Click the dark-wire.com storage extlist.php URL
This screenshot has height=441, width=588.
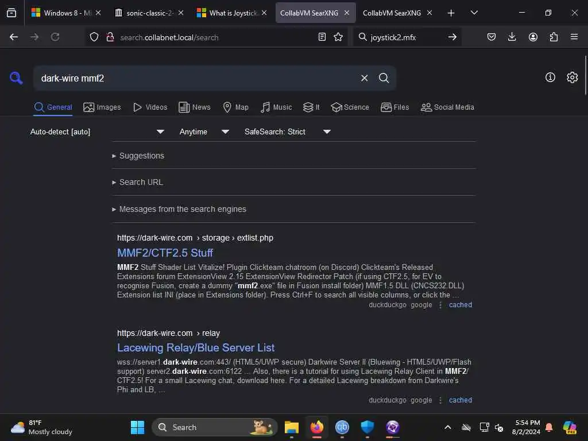click(x=195, y=238)
